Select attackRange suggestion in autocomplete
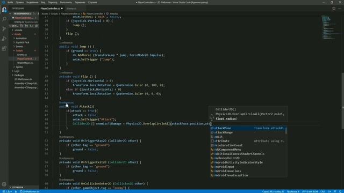The image size is (344, 193). click(x=248, y=132)
